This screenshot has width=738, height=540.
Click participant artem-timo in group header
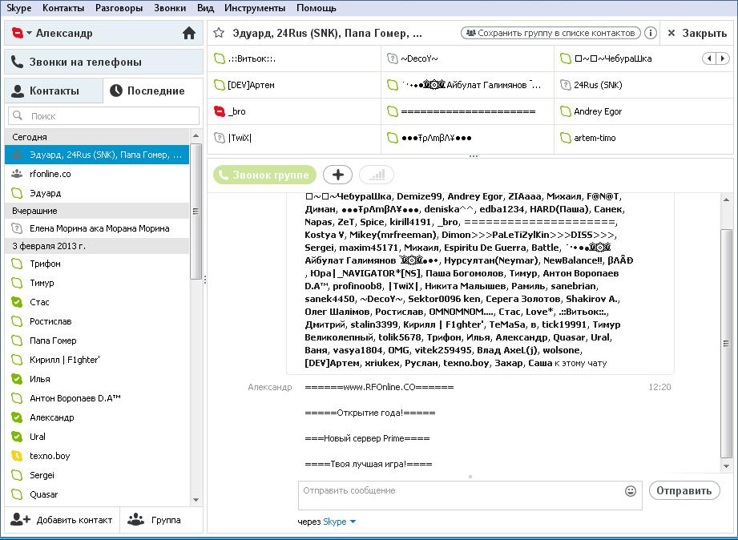tap(644, 138)
